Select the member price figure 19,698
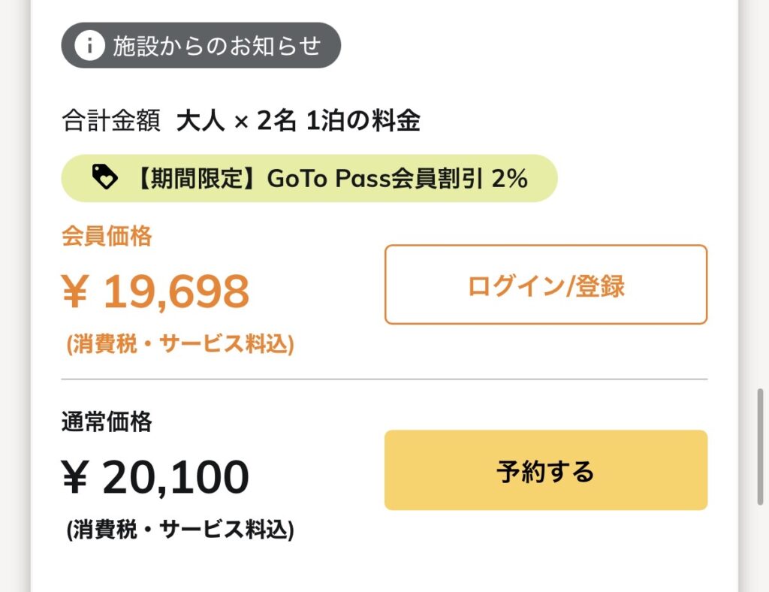Image resolution: width=769 pixels, height=592 pixels. [176, 292]
